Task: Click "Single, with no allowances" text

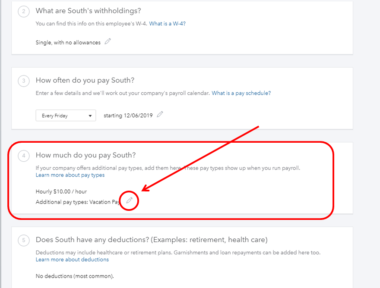Action: click(68, 43)
